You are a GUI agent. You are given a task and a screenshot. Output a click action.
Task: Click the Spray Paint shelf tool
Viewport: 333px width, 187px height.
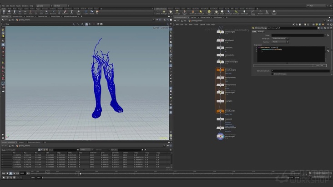click(x=65, y=12)
